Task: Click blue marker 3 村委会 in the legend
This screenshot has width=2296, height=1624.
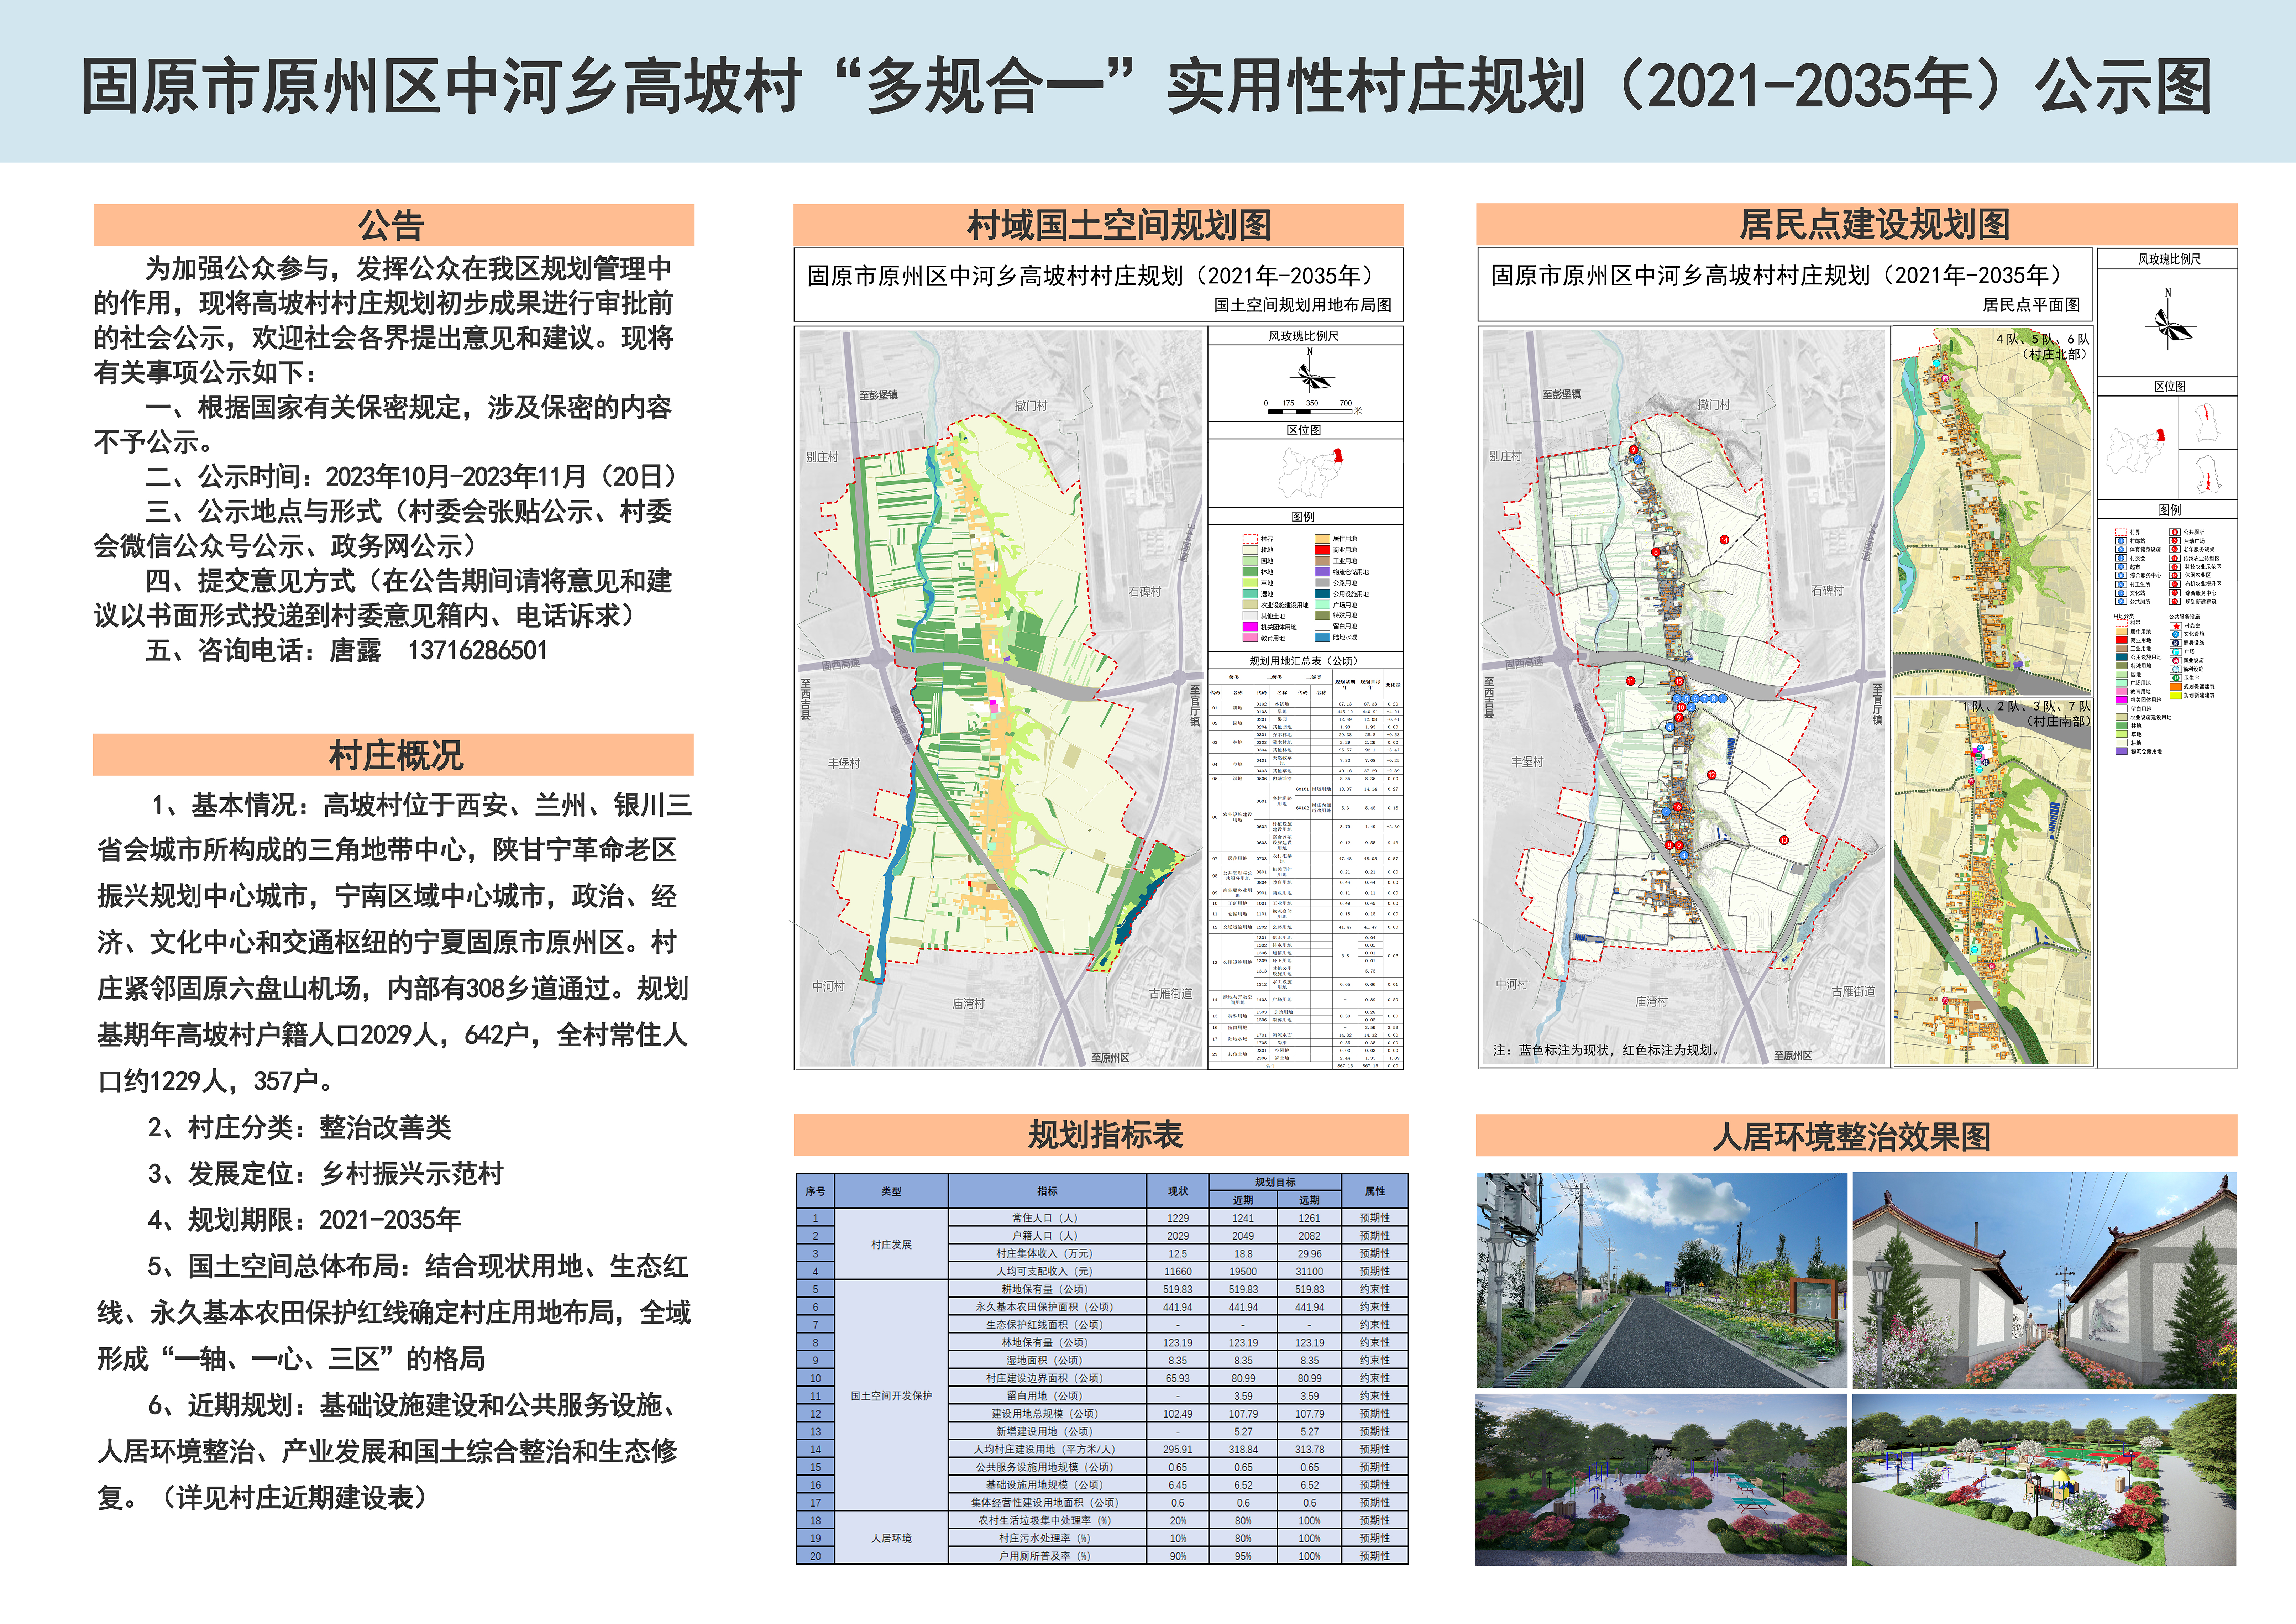Action: click(x=2121, y=558)
